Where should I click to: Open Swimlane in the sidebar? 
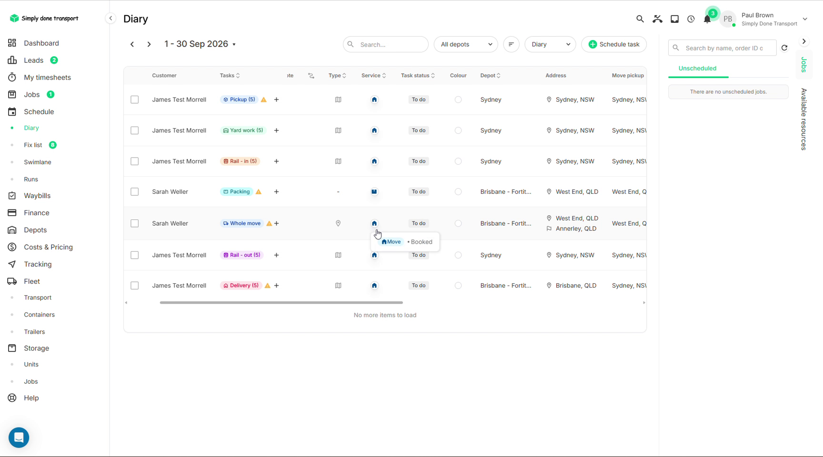point(38,162)
